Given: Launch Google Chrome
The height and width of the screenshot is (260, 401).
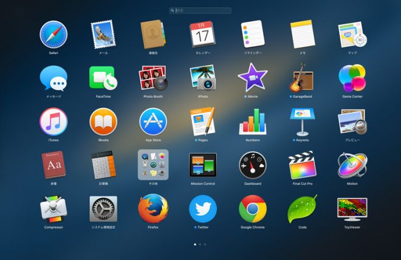Looking at the screenshot, I should click(x=252, y=209).
